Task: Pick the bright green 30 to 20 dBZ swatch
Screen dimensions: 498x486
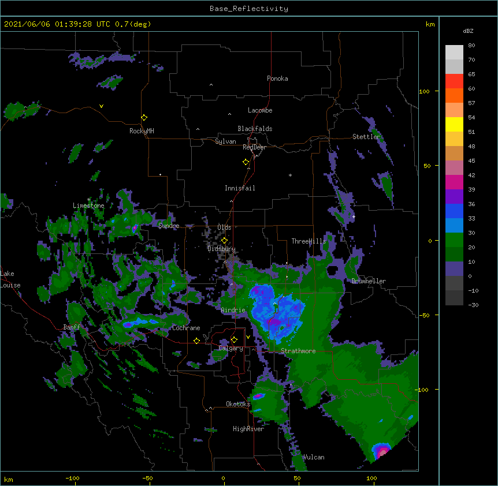Action: coord(454,240)
